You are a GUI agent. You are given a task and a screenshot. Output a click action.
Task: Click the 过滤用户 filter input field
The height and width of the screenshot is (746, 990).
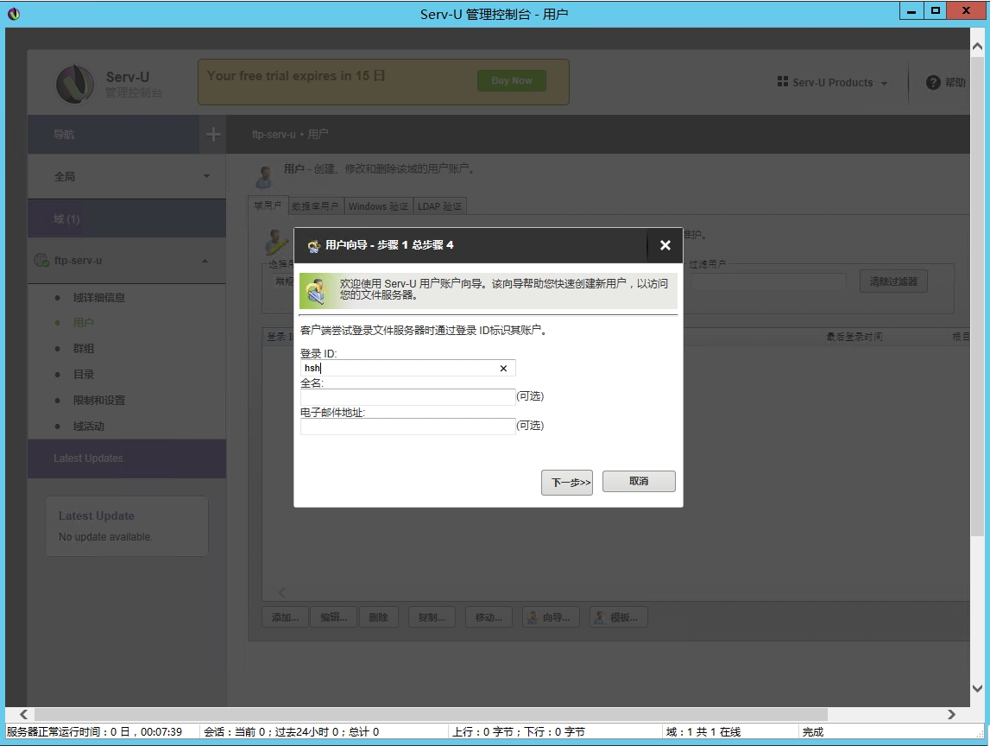pyautogui.click(x=768, y=281)
